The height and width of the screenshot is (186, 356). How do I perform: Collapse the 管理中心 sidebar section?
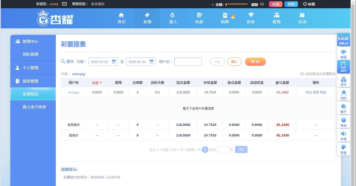pos(33,41)
